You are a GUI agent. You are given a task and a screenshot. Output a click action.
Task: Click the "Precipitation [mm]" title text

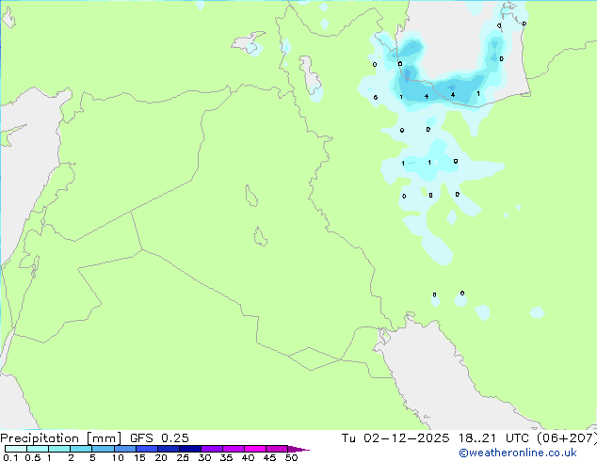tap(61, 438)
